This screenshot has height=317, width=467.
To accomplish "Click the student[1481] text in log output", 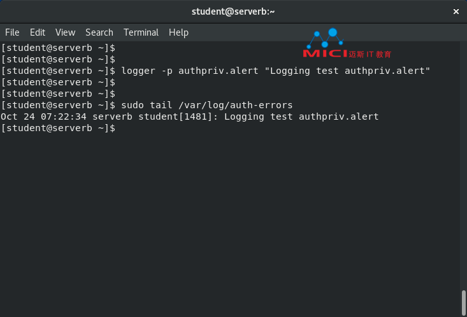I will 175,116.
